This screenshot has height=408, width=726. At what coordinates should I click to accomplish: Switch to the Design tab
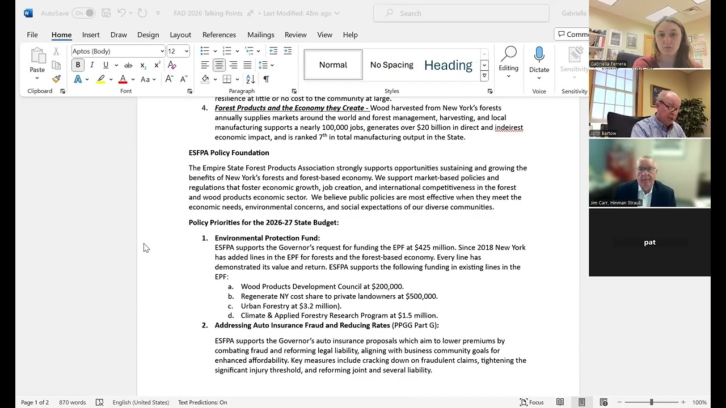click(x=148, y=35)
